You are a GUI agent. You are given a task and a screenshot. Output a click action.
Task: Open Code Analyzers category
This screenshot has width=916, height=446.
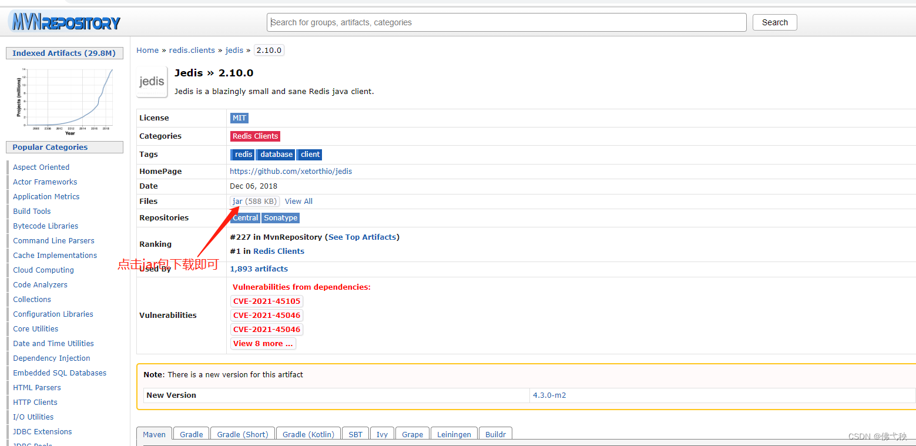40,285
